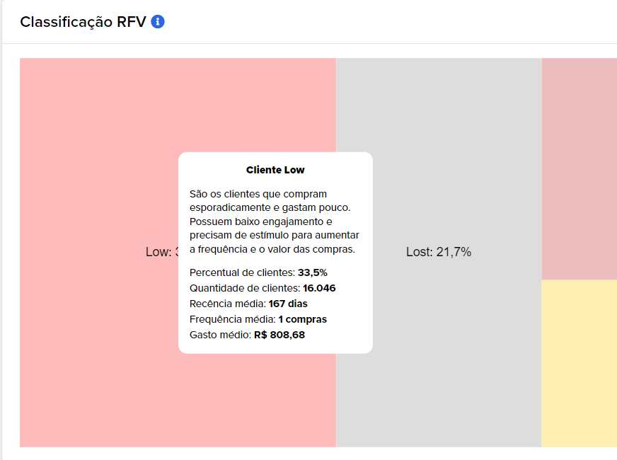The height and width of the screenshot is (460, 617).
Task: Click the Classificação RFV heading text
Action: 83,22
